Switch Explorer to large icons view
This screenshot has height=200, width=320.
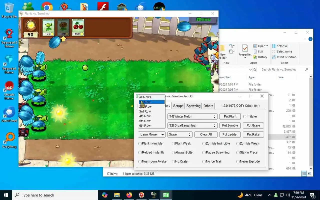[309, 173]
